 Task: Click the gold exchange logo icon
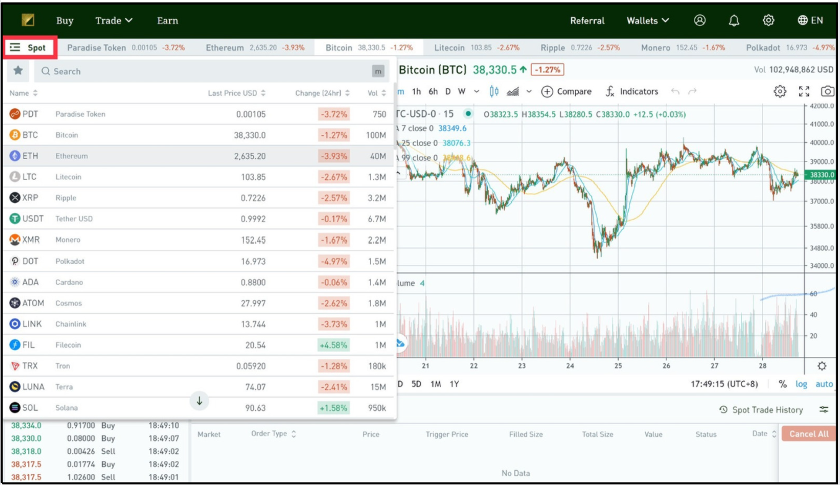pyautogui.click(x=28, y=20)
